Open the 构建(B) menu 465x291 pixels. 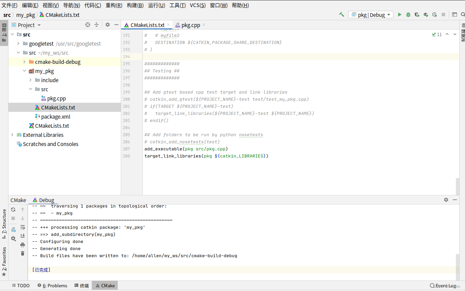click(x=135, y=5)
